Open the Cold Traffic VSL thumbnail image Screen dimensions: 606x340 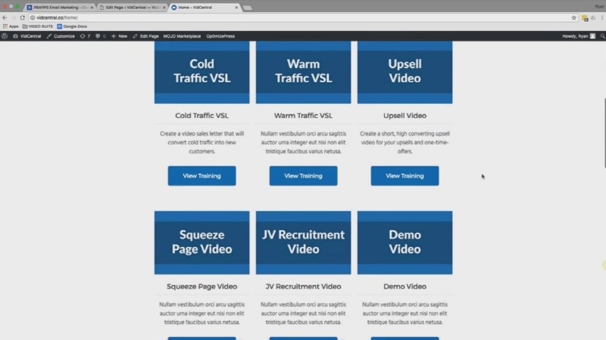tap(201, 72)
